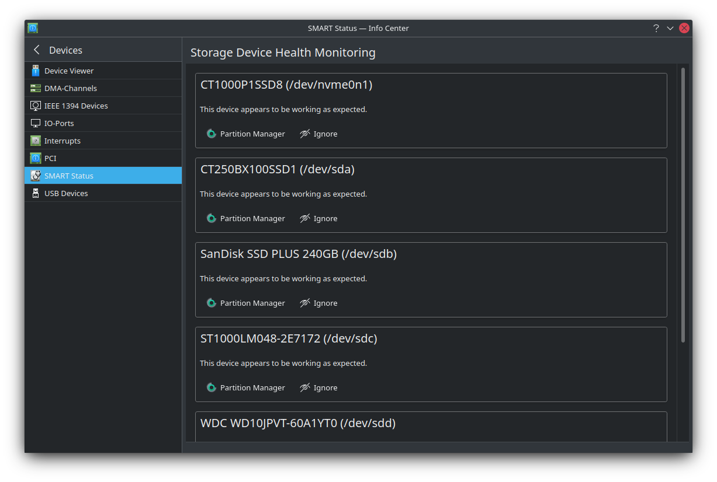This screenshot has height=482, width=717.
Task: Ignore the CT250BX100SSD1 drive
Action: point(318,218)
